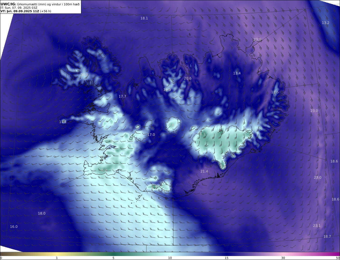Select the 13.2 value in the corner
Image resolution: width=340 pixels, height=260 pixels.
326,23
